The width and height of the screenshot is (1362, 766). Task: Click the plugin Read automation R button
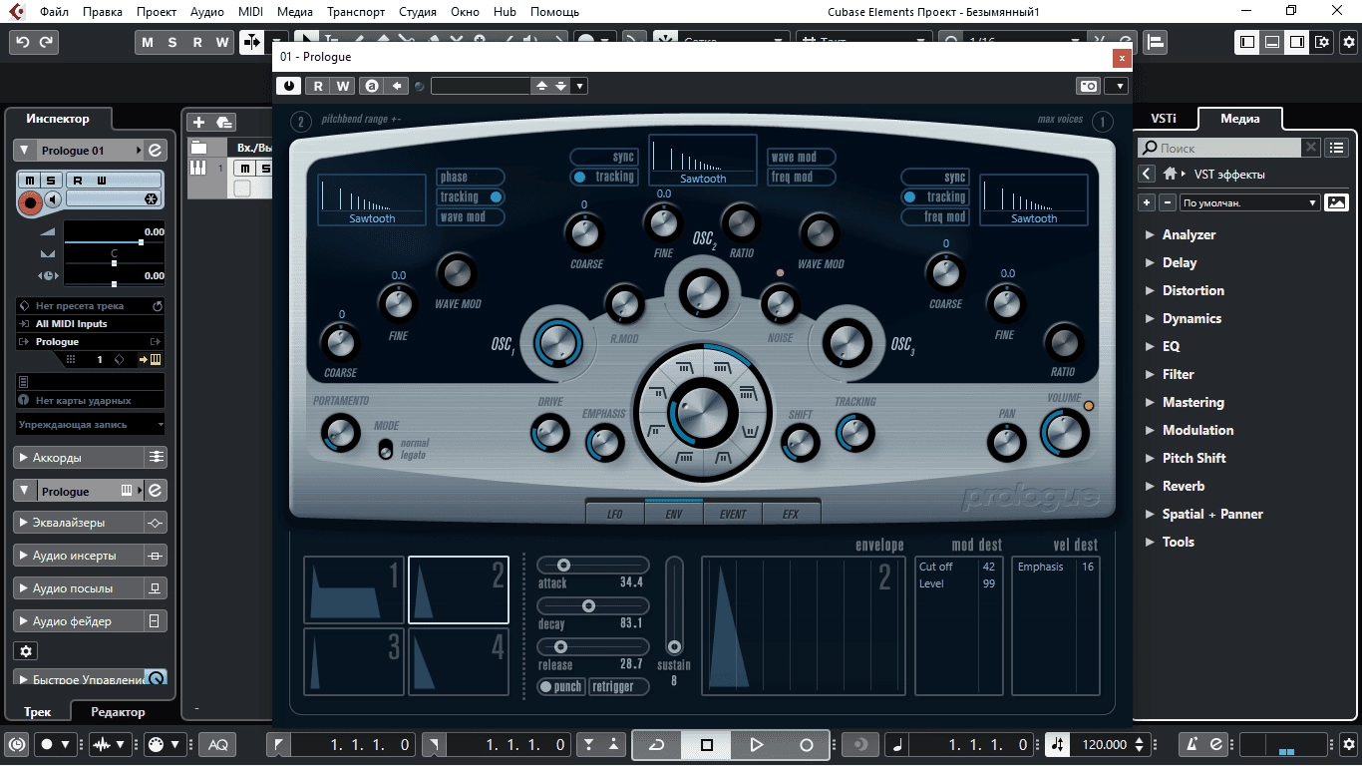tap(318, 86)
